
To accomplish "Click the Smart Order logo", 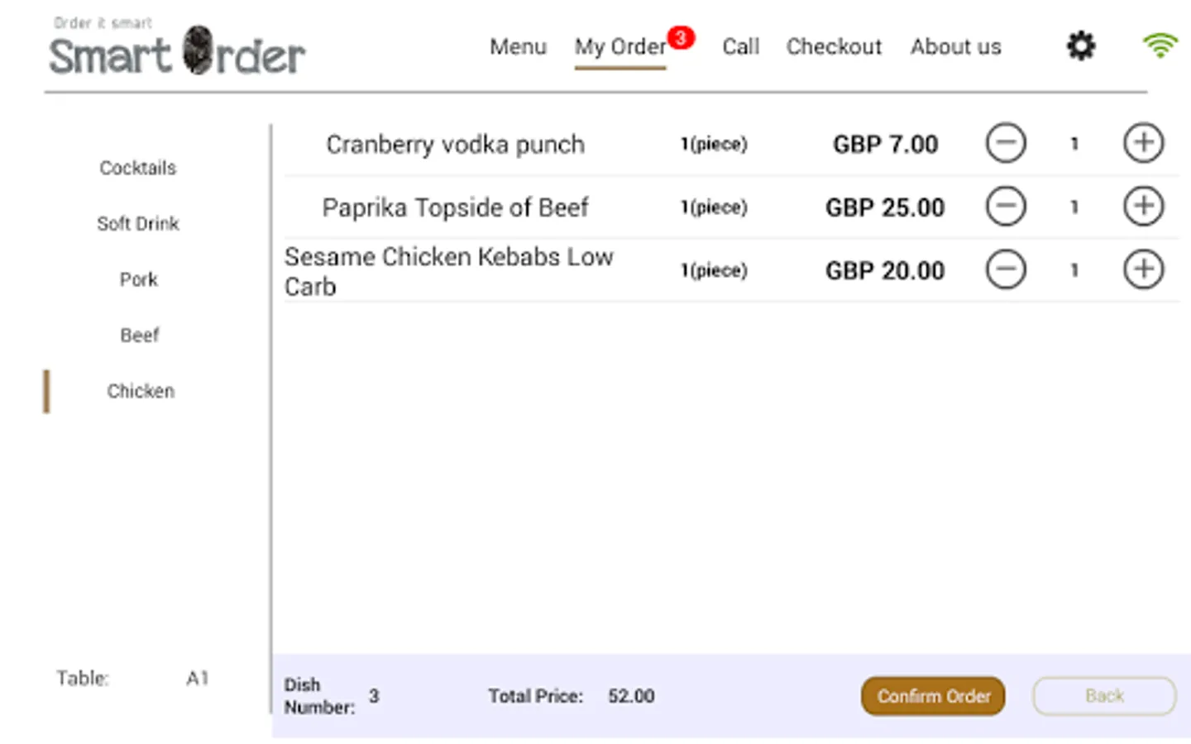I will (177, 50).
